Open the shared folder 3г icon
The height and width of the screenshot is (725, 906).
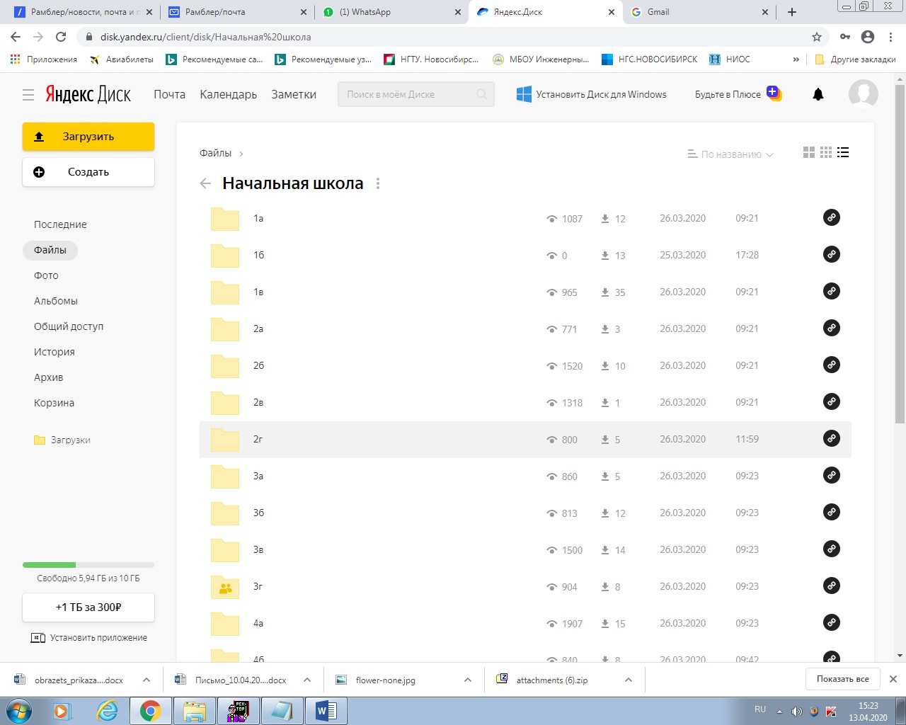[225, 587]
